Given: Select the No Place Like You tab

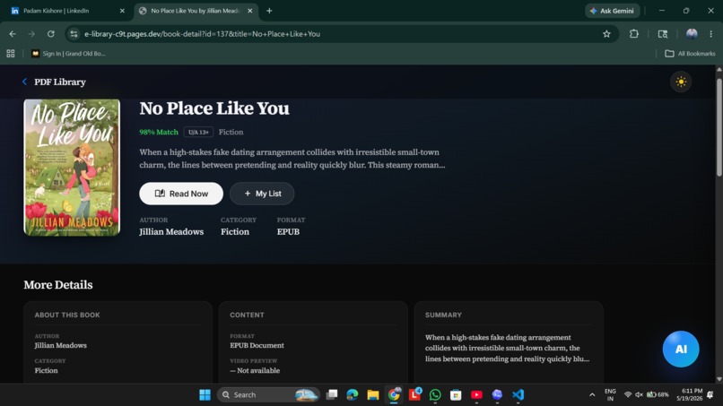Looking at the screenshot, I should tap(196, 11).
